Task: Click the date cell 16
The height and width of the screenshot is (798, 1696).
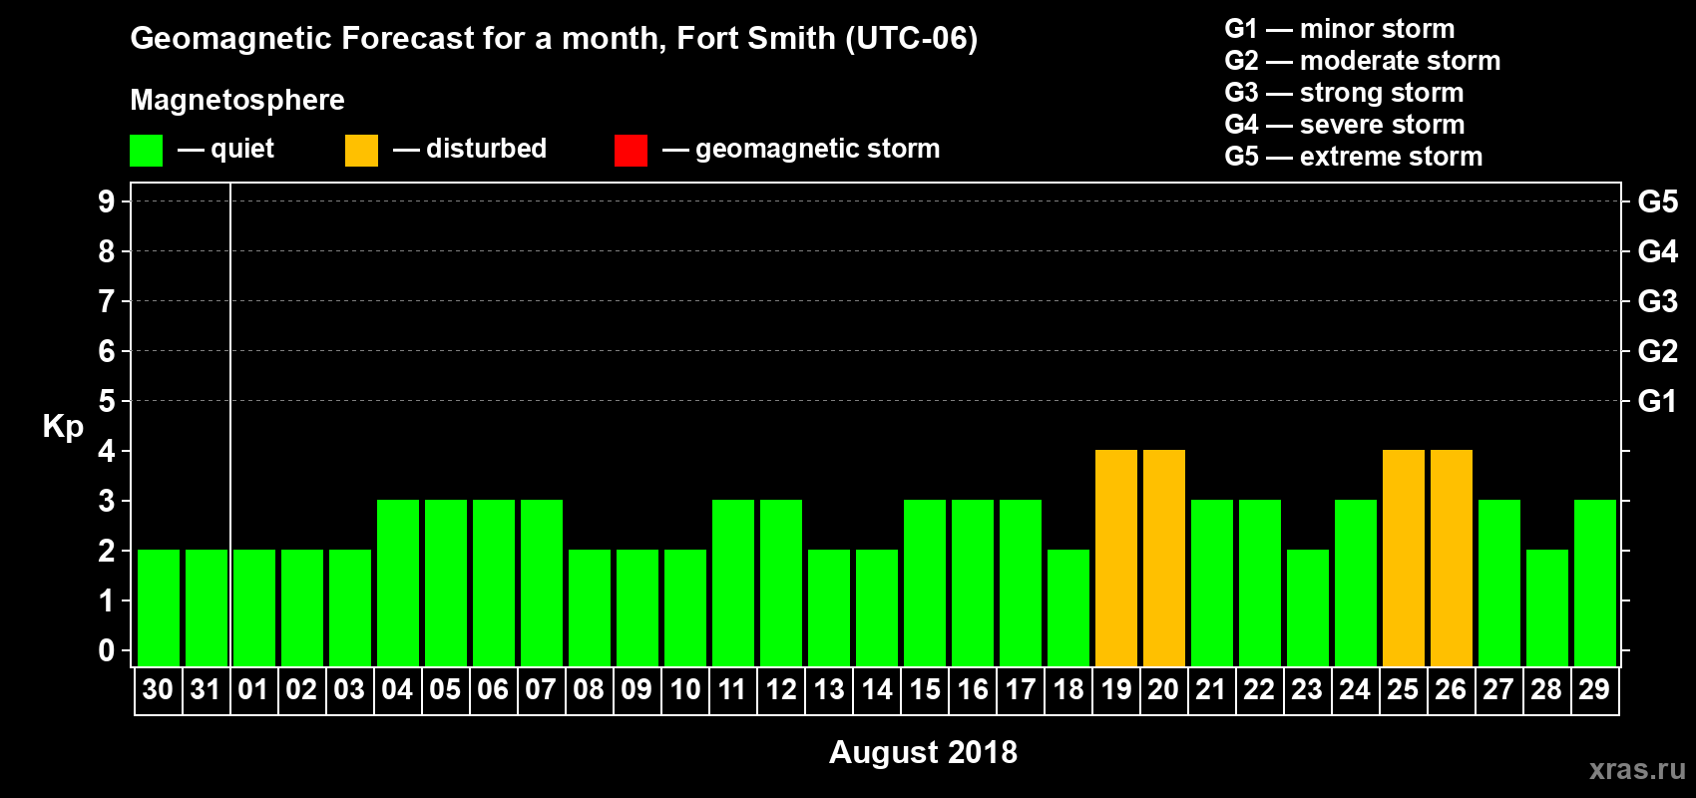Action: pyautogui.click(x=972, y=690)
